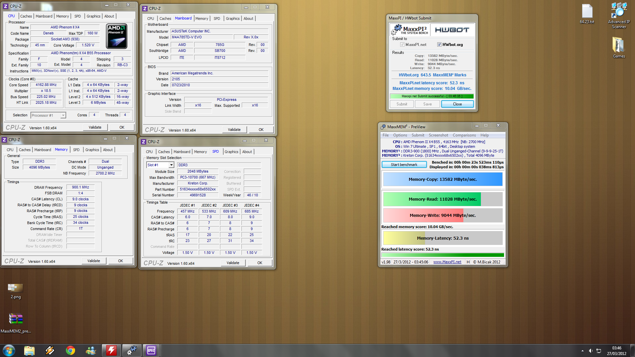Open the volume speaker tray icon

pos(591,351)
